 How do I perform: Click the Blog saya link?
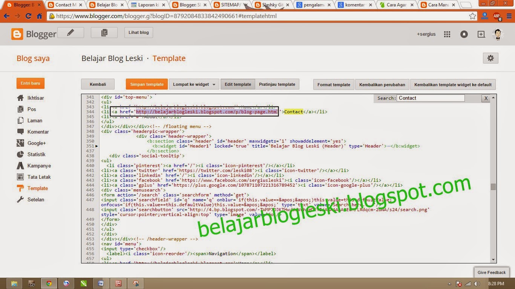point(33,58)
